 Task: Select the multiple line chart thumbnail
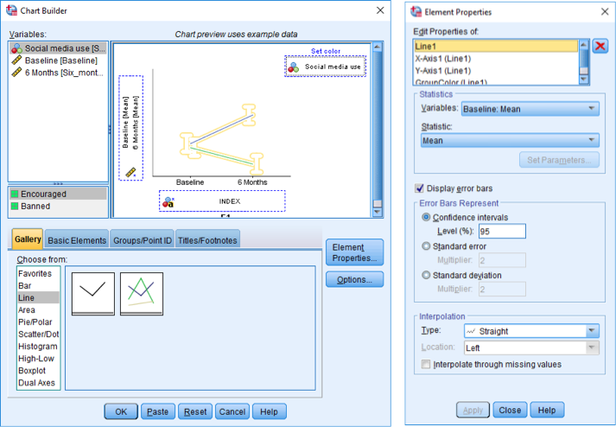tap(141, 294)
